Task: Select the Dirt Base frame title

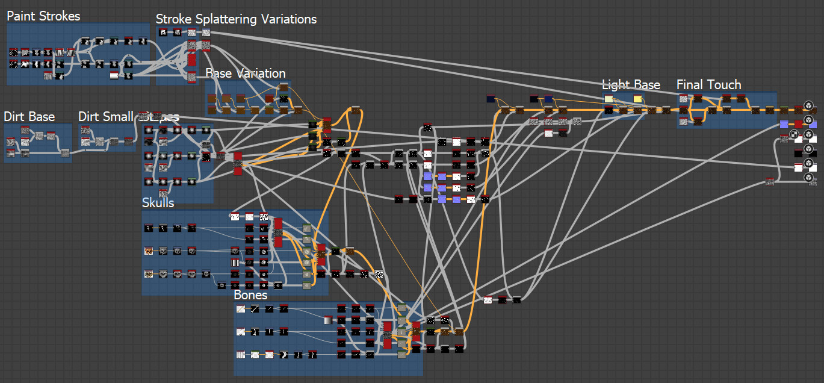Action: 29,116
